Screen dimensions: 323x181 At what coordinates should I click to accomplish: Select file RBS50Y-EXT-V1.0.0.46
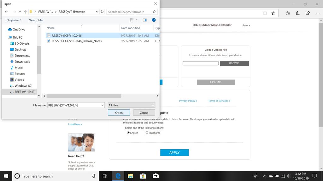[103, 36]
